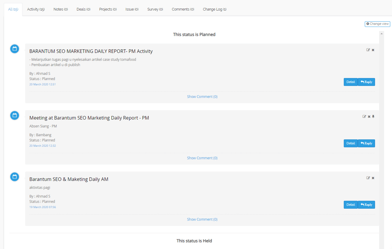Click the timestamp 20 March 2020 12:51
Image resolution: width=392 pixels, height=249 pixels.
pos(43,85)
